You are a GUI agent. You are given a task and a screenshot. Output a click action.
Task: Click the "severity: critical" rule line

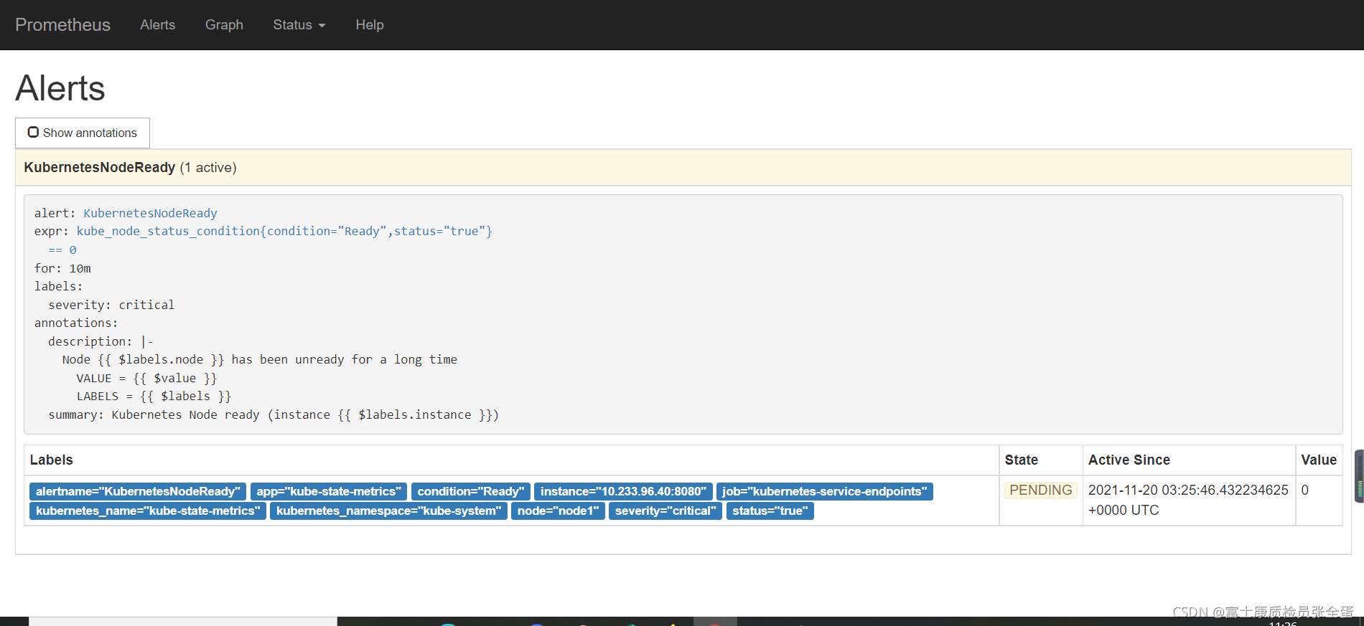pyautogui.click(x=111, y=305)
